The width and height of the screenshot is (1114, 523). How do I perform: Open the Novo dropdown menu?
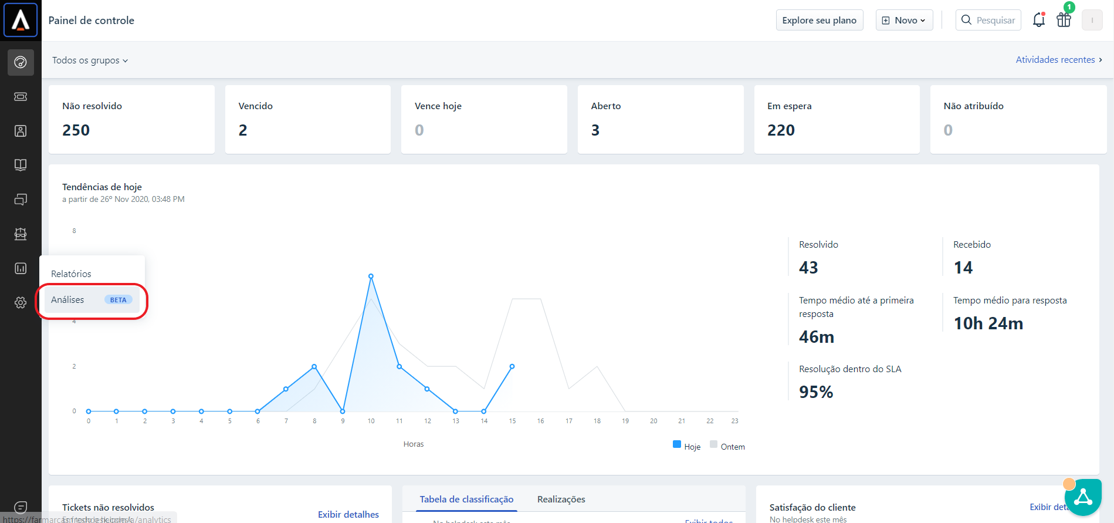point(904,20)
